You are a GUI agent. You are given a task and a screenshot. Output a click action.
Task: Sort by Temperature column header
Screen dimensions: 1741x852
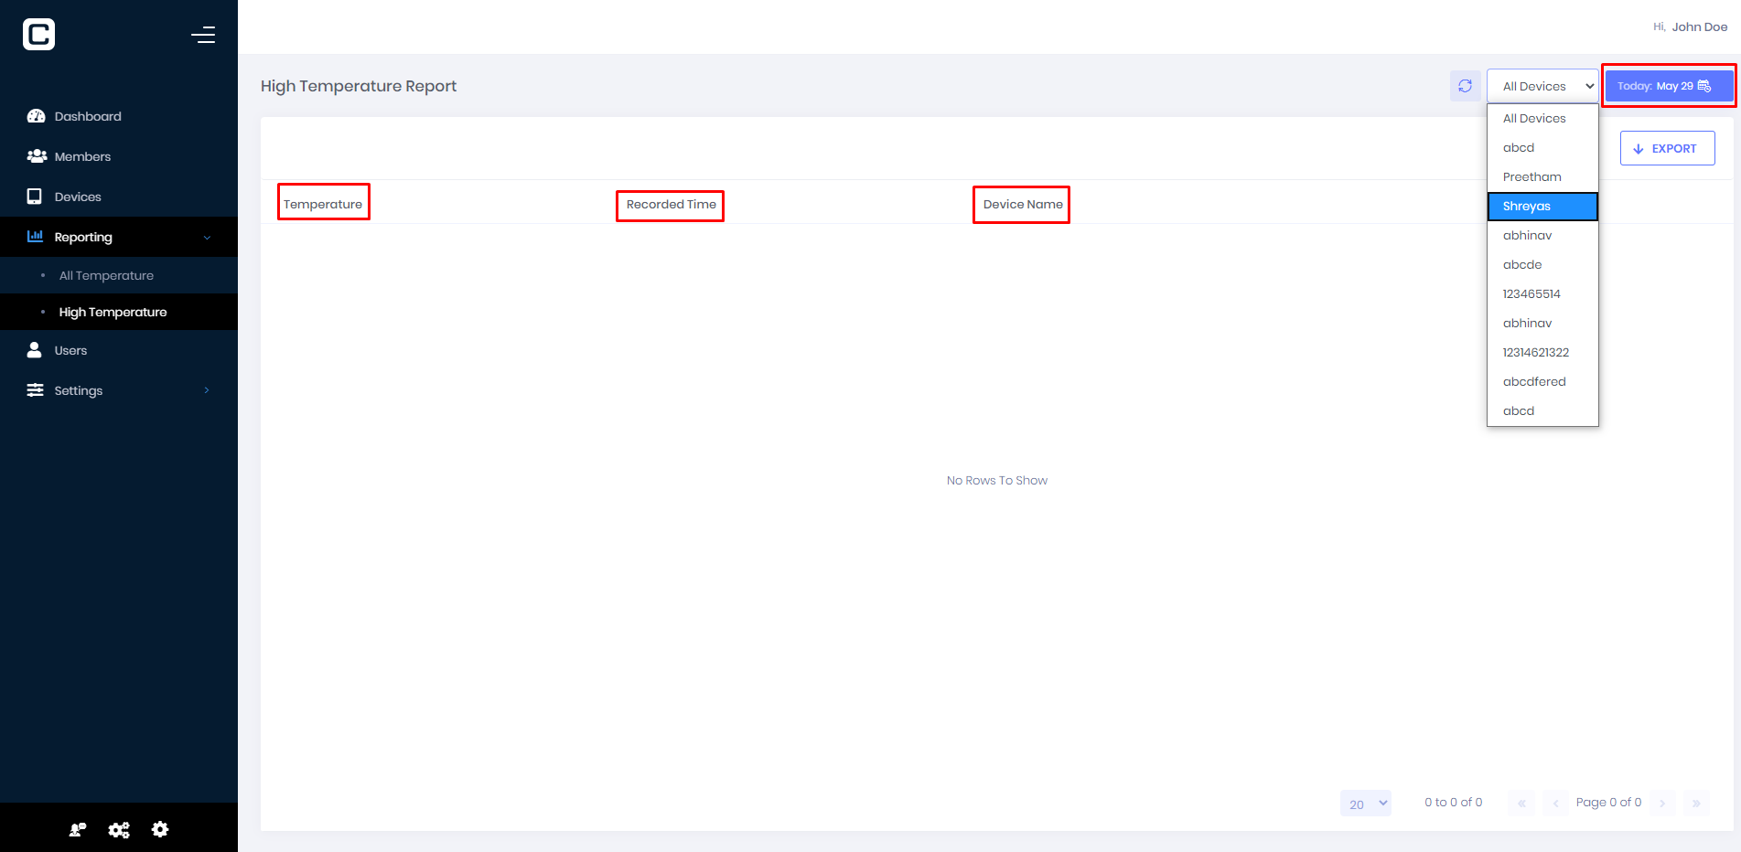point(323,204)
